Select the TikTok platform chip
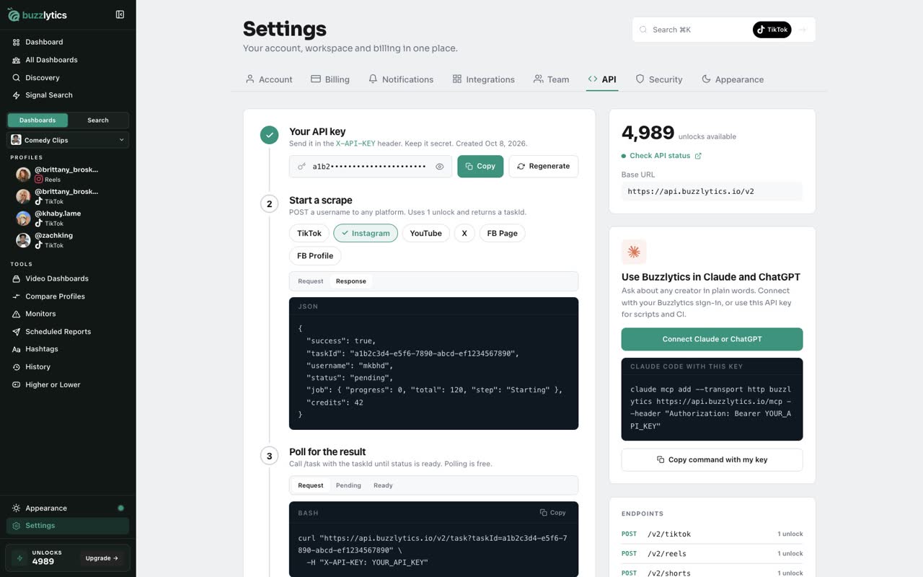 coord(309,233)
